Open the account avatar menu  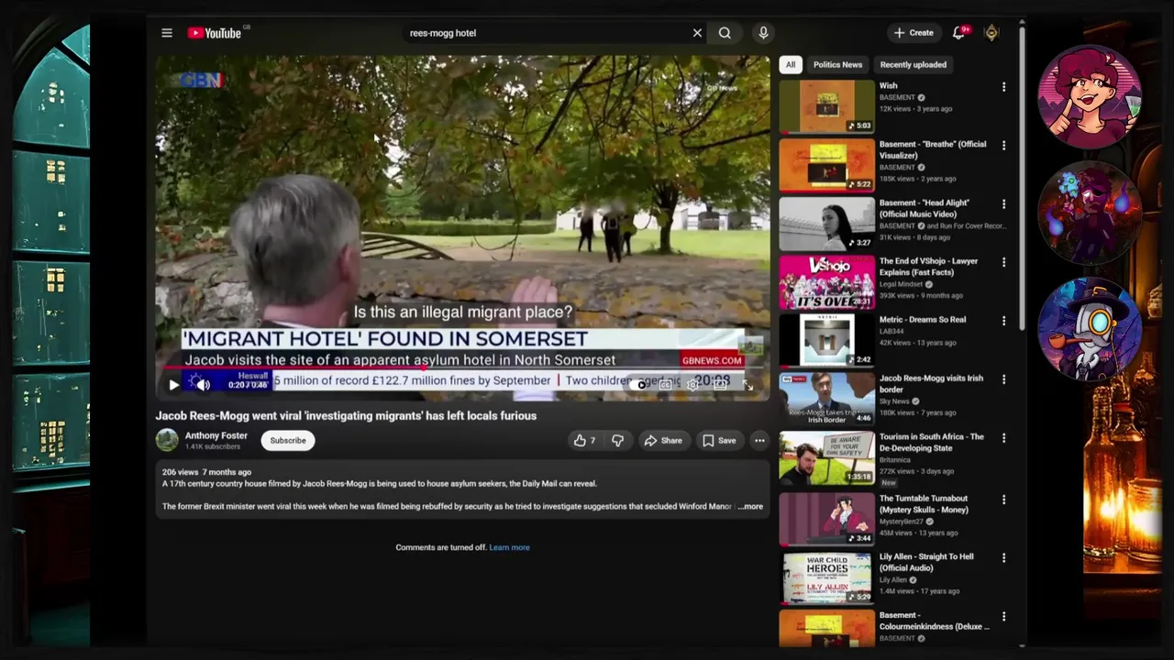991,33
